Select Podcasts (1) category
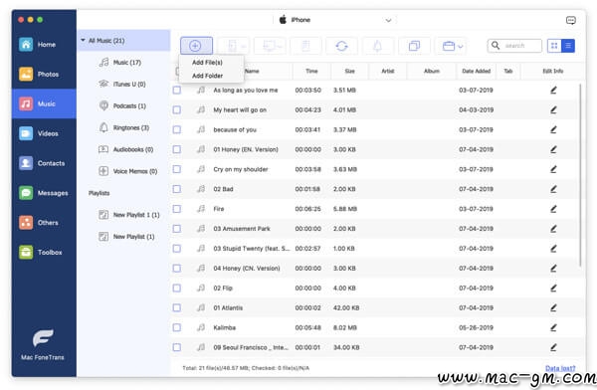Image resolution: width=597 pixels, height=390 pixels. 123,105
